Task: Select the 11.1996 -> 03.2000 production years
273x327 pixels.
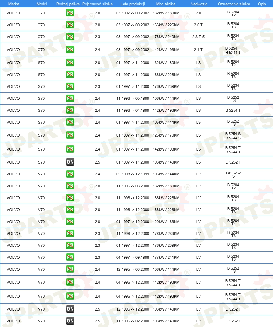Action: [x=133, y=186]
